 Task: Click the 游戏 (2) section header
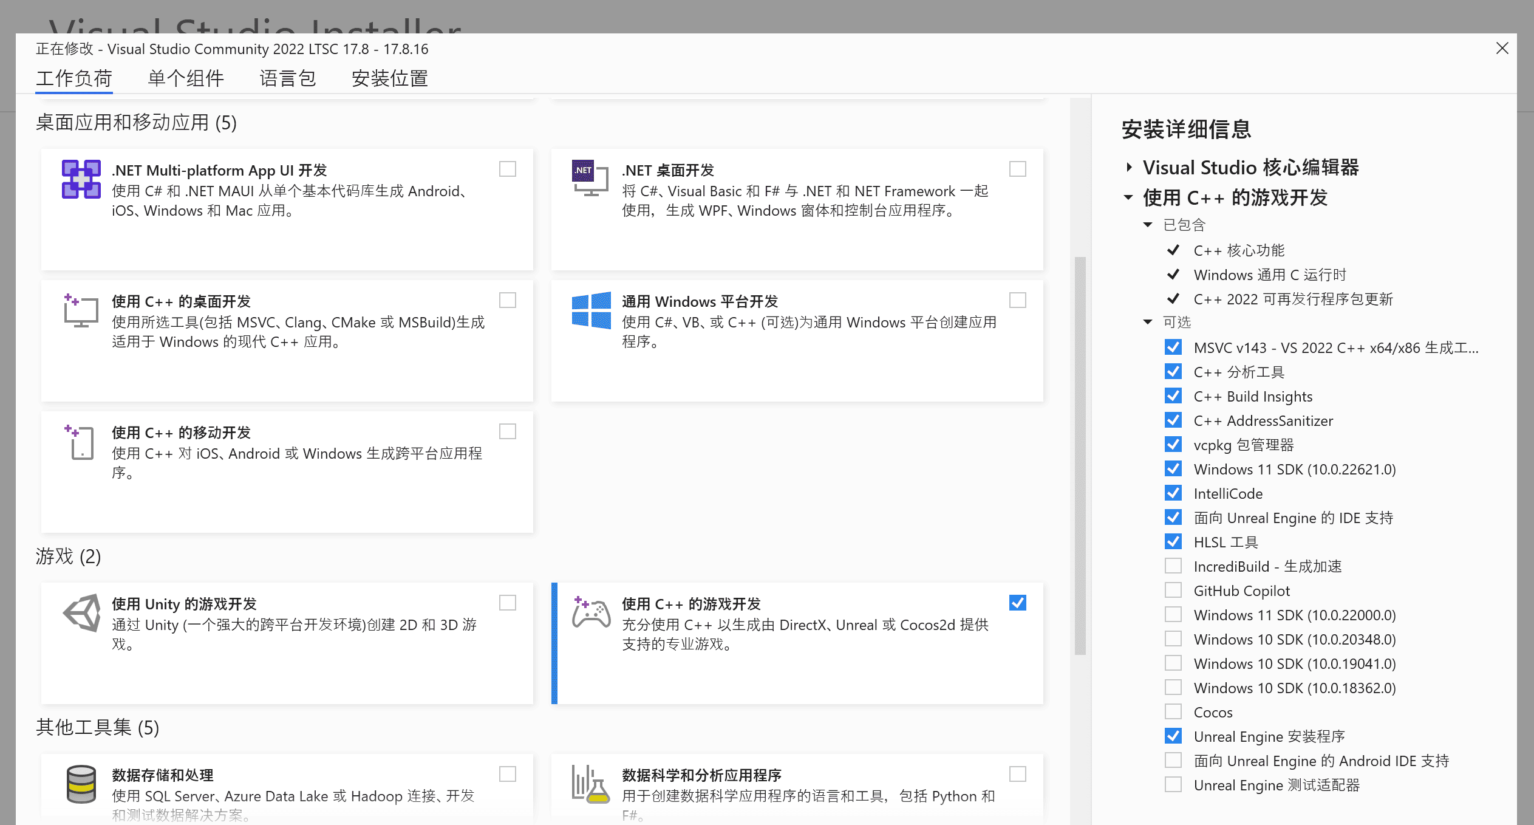coord(68,556)
